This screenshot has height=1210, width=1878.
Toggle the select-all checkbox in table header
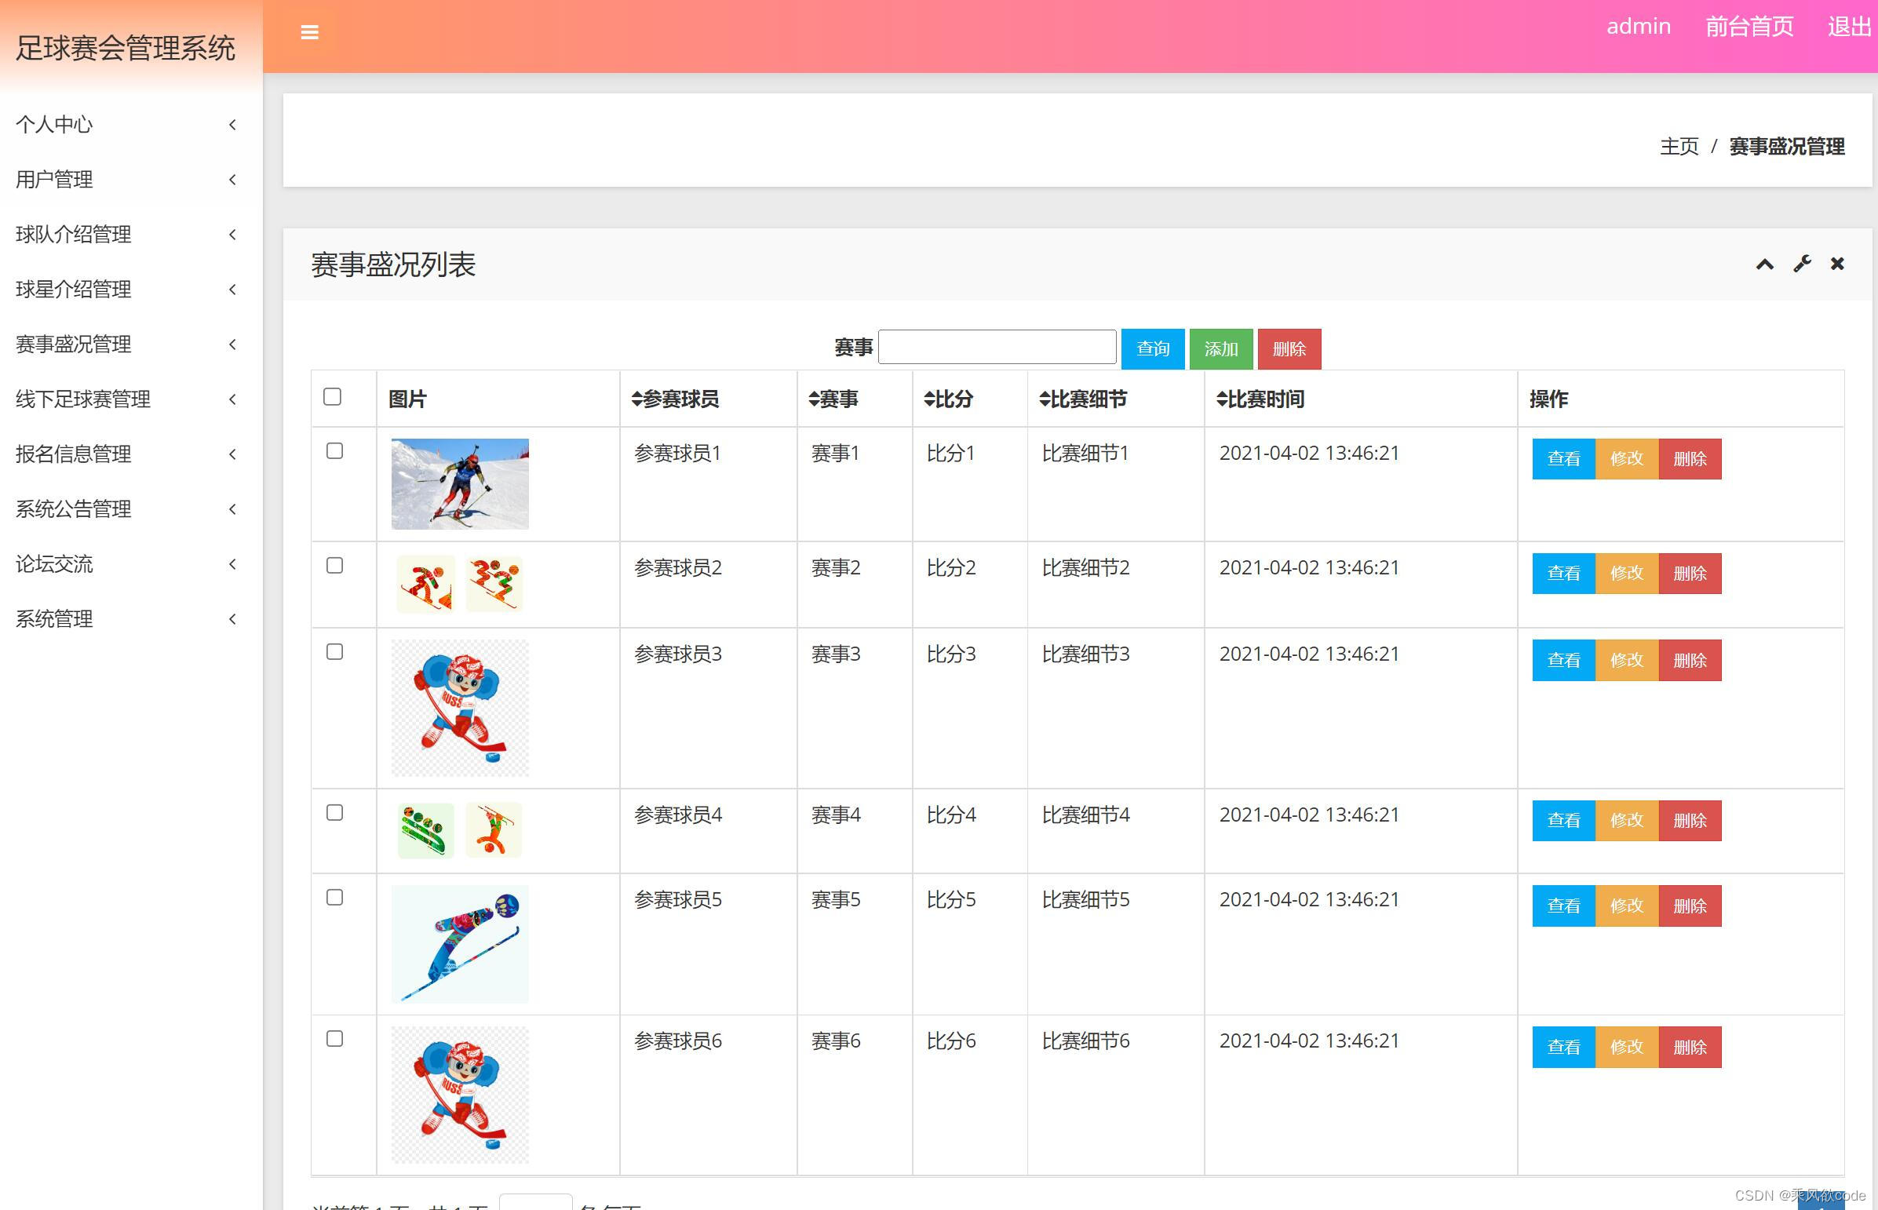[x=333, y=398]
